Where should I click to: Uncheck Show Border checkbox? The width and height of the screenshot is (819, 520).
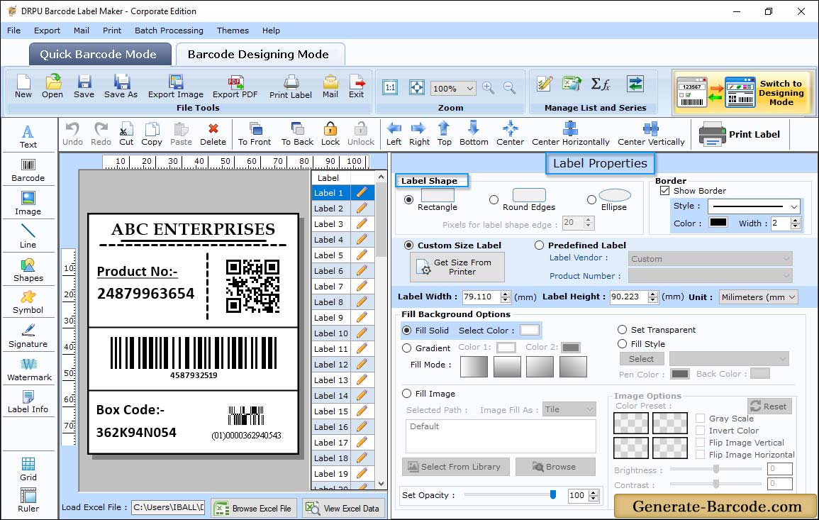[x=665, y=191]
